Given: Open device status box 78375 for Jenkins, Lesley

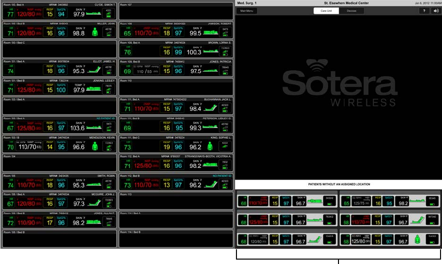Looking at the screenshot, I should click(x=108, y=89).
